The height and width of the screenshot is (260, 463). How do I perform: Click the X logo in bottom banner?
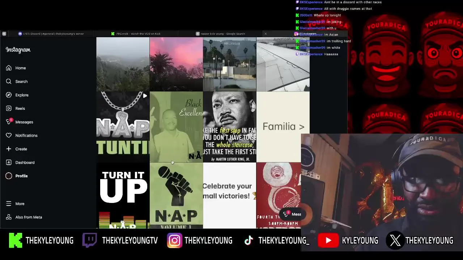tap(395, 240)
